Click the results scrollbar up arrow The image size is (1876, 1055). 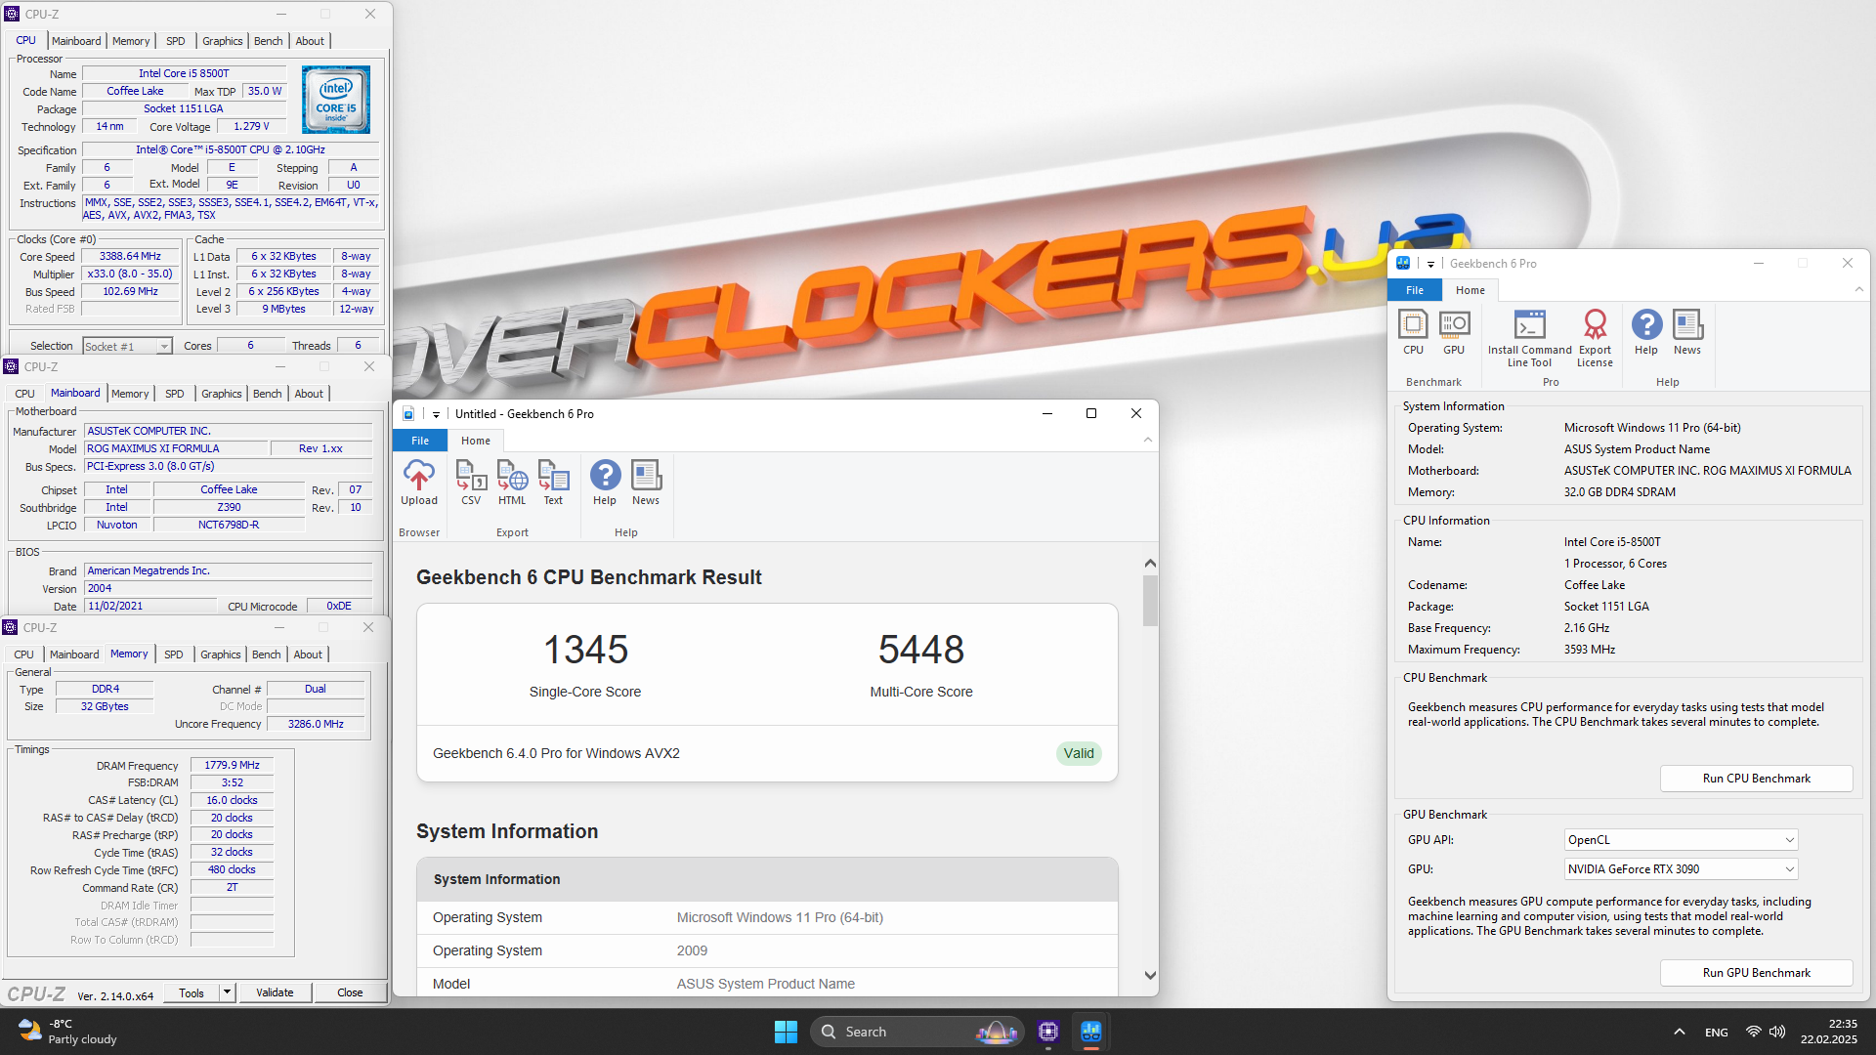pyautogui.click(x=1150, y=564)
